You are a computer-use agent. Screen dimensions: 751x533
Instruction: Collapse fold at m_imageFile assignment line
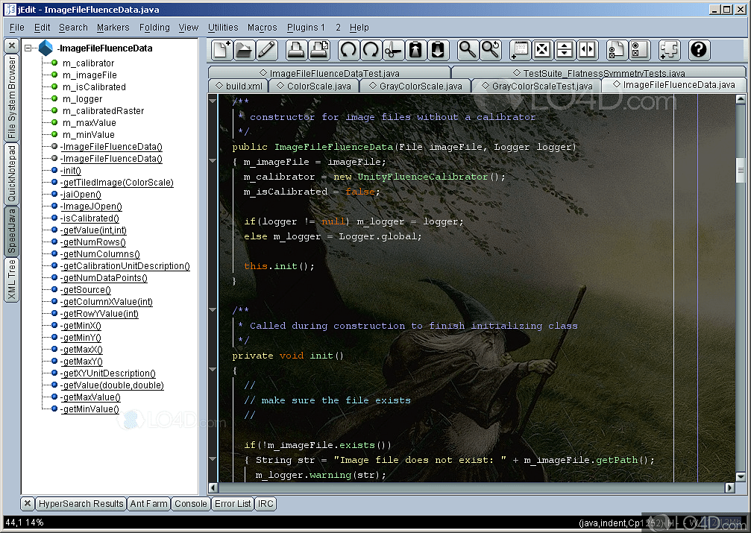[x=213, y=161]
